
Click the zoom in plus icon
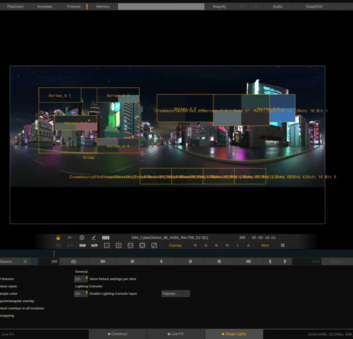pyautogui.click(x=118, y=245)
